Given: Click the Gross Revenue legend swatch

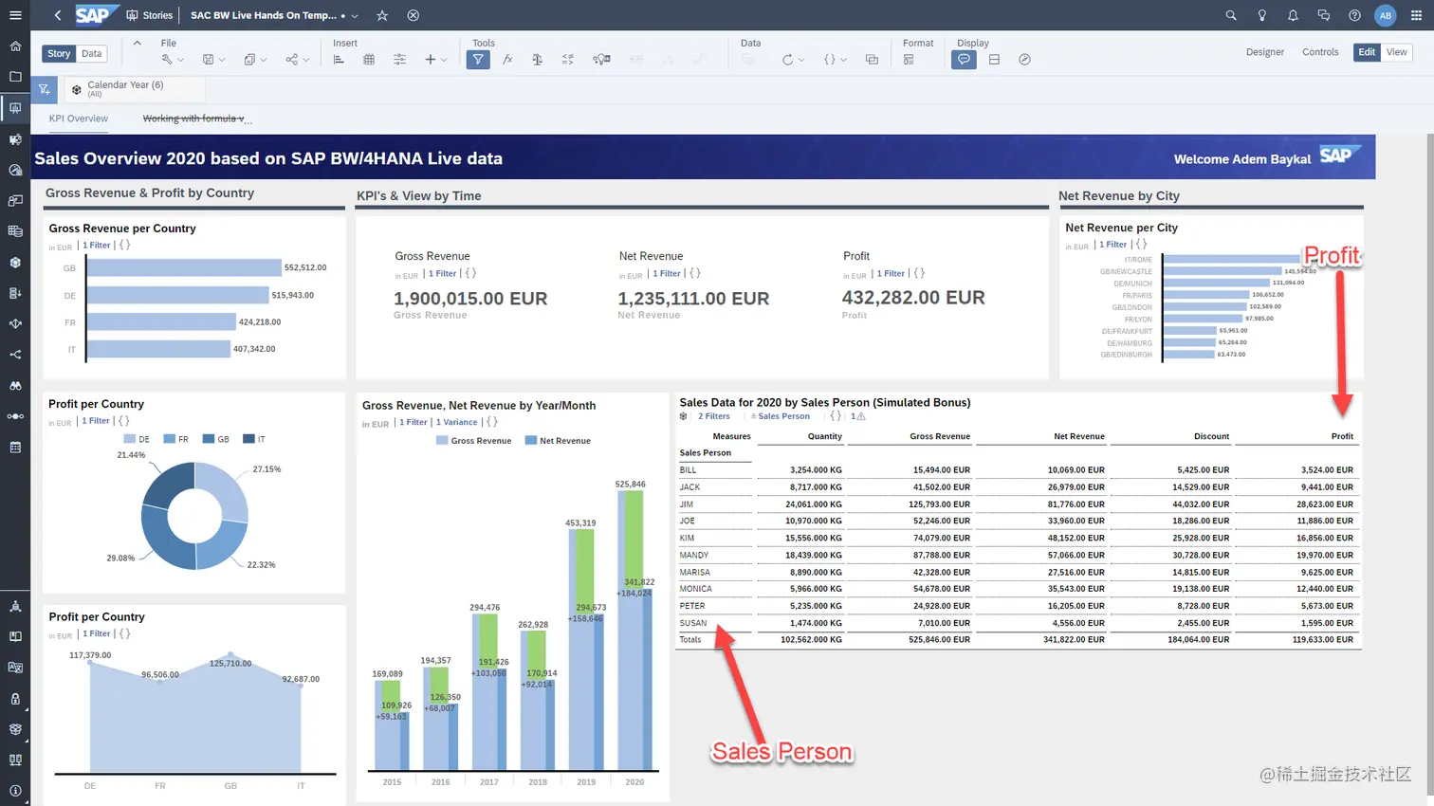Looking at the screenshot, I should click(442, 441).
